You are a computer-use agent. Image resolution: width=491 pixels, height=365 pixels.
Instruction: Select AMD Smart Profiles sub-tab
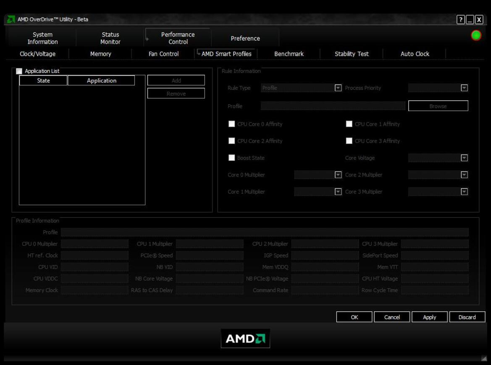226,54
